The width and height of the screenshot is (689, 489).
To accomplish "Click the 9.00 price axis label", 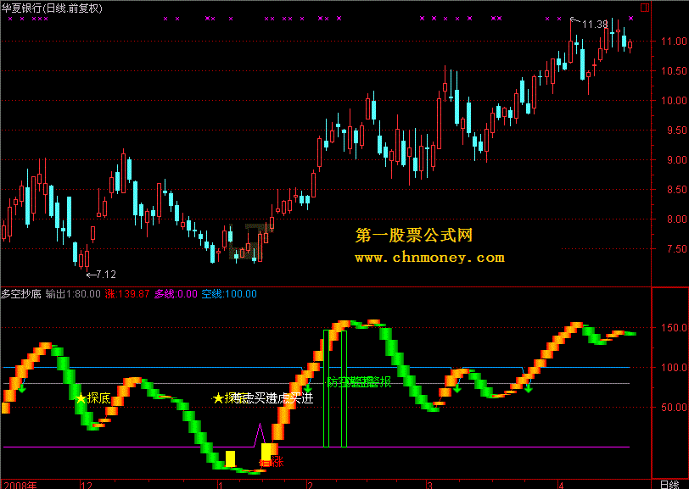I will [x=677, y=160].
